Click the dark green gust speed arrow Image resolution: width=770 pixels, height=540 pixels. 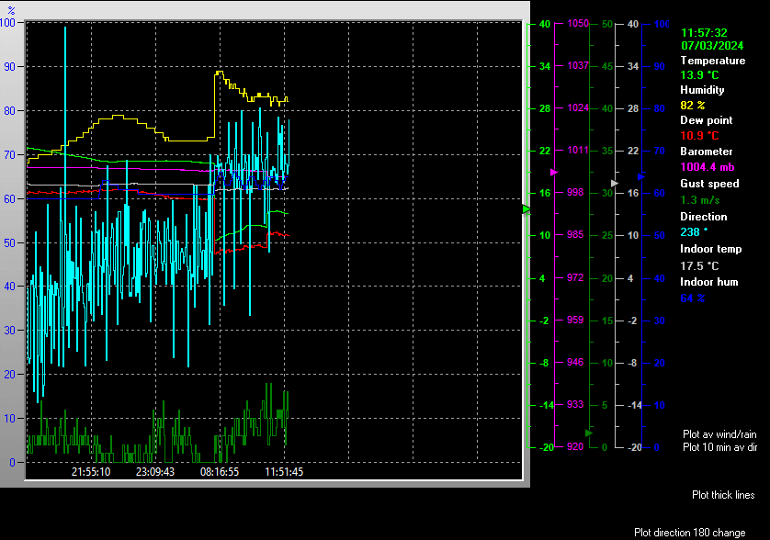(x=590, y=432)
